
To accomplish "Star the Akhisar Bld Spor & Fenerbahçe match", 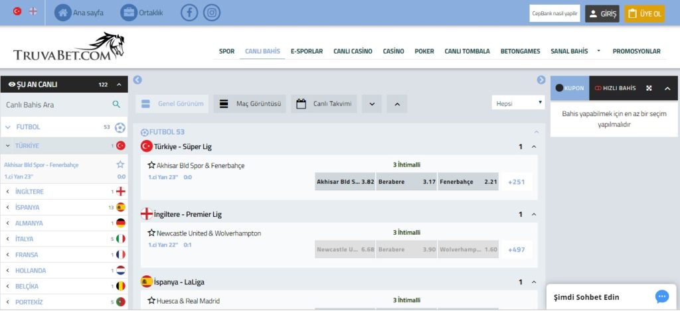I will [151, 165].
